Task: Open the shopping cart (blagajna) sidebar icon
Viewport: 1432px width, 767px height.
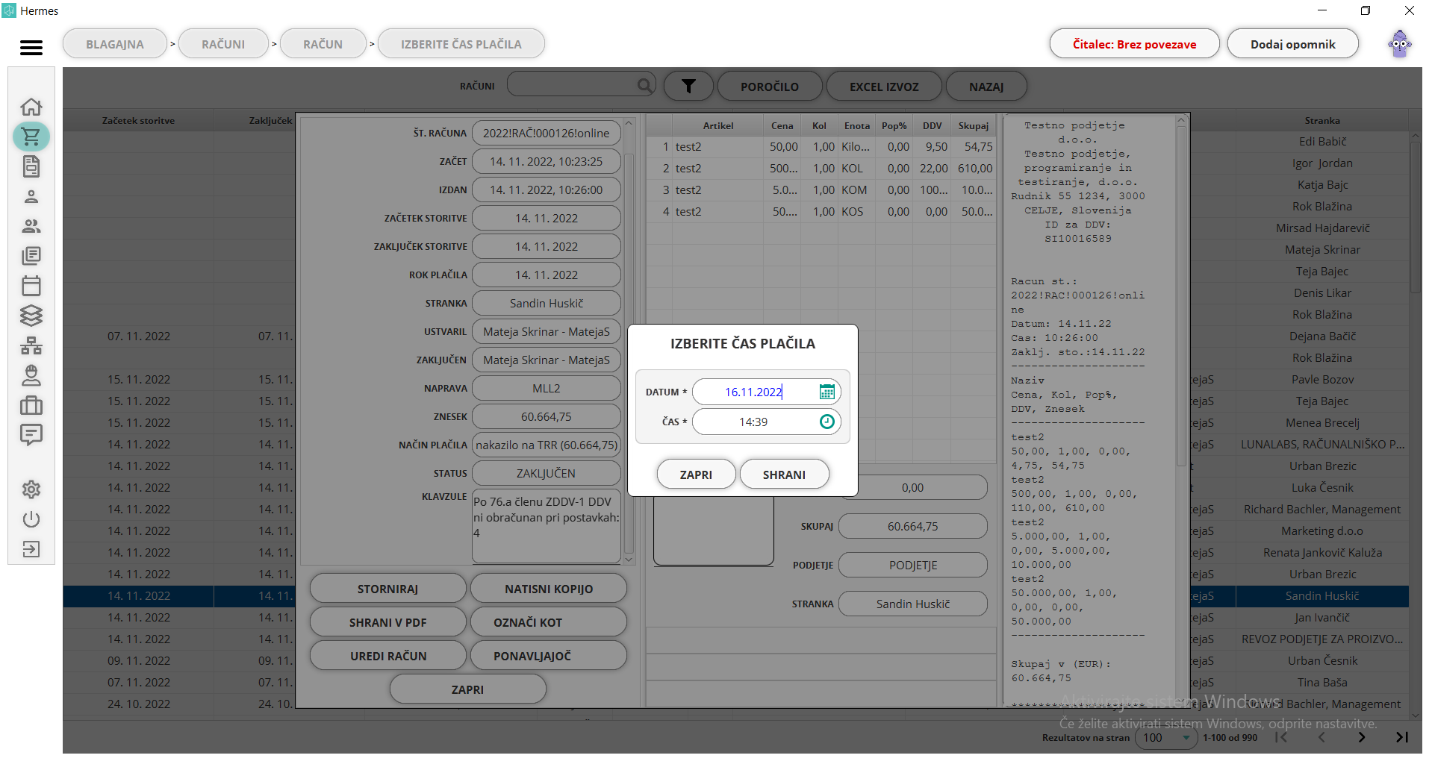Action: (31, 137)
